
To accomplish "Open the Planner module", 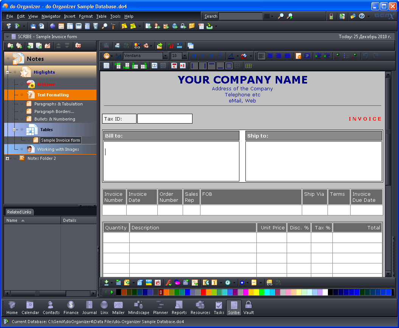I will click(160, 307).
